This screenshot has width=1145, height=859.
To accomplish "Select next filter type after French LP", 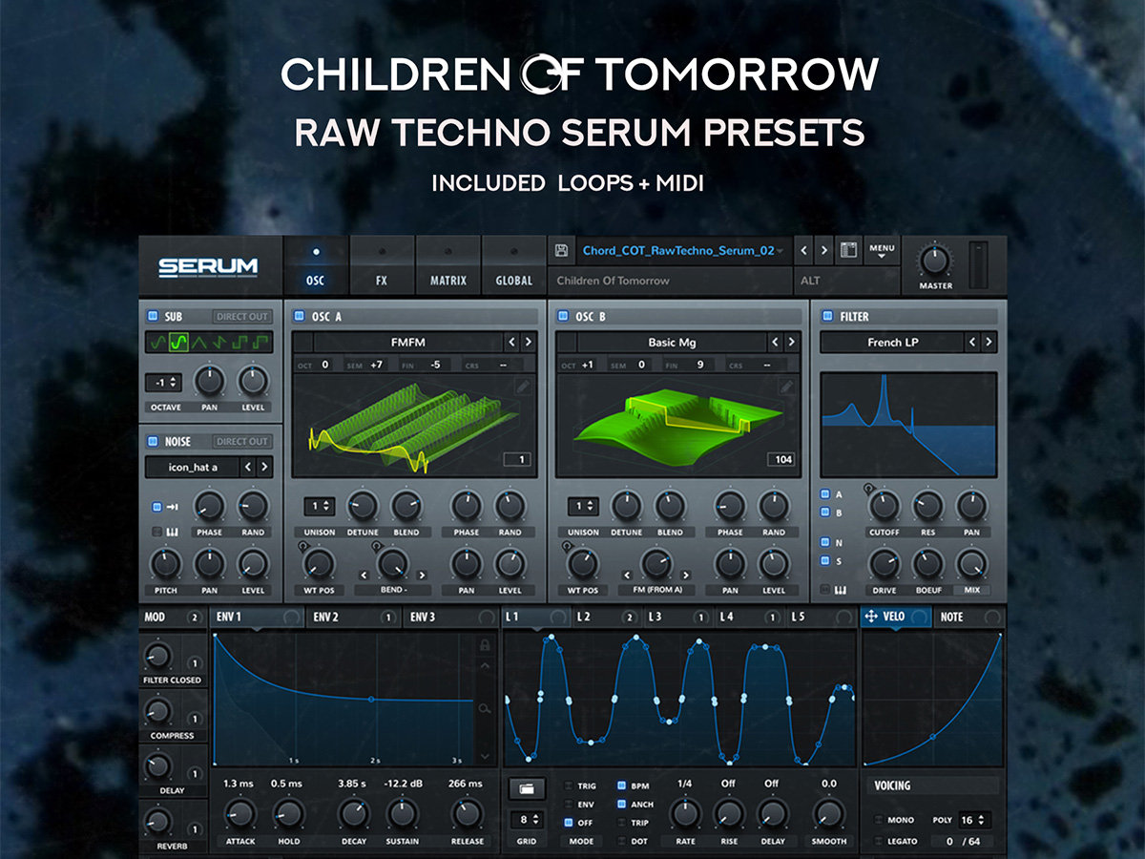I will tap(989, 342).
